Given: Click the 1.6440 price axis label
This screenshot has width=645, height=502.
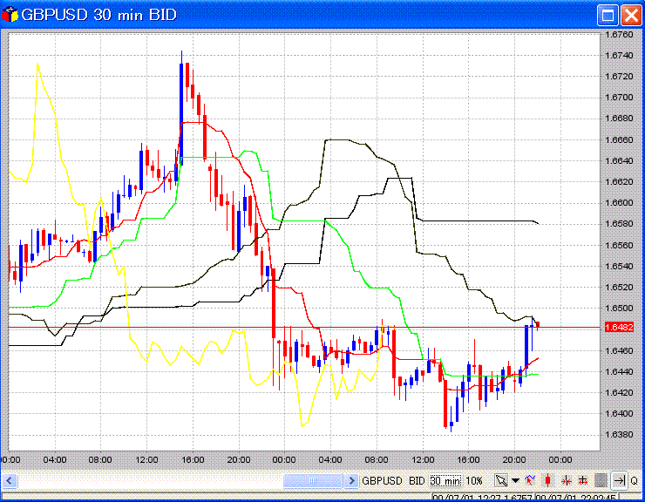Looking at the screenshot, I should point(619,371).
